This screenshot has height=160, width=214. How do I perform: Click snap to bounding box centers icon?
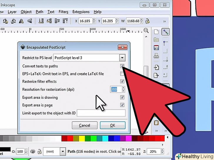pos(165,75)
